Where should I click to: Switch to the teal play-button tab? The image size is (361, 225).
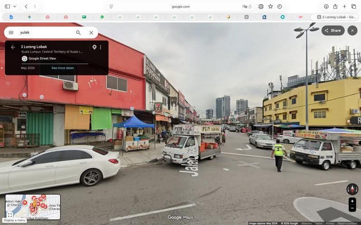coord(282,17)
